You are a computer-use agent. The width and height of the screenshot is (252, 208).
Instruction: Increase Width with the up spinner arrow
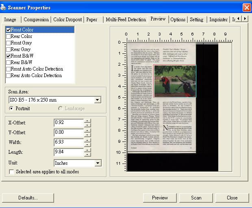(x=87, y=140)
